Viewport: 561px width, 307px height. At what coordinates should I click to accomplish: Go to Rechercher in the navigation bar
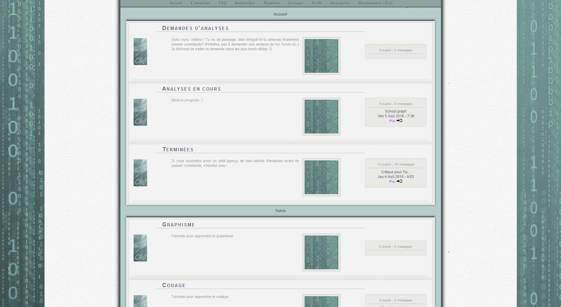tap(245, 3)
